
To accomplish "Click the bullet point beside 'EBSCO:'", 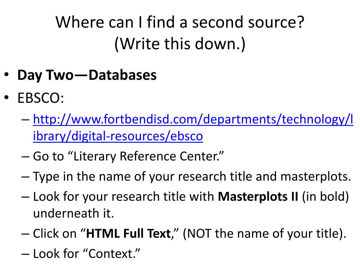I will point(6,98).
